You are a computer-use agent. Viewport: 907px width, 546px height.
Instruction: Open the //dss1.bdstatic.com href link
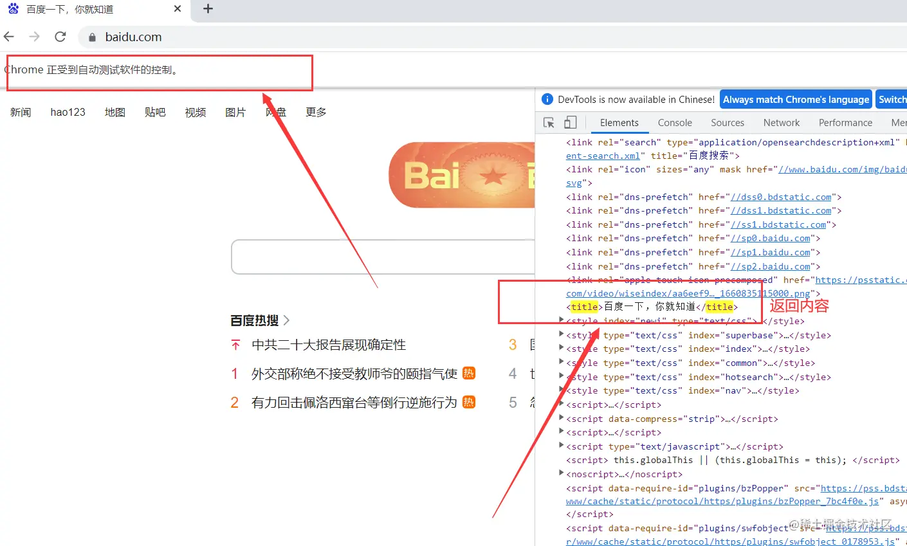[781, 210]
